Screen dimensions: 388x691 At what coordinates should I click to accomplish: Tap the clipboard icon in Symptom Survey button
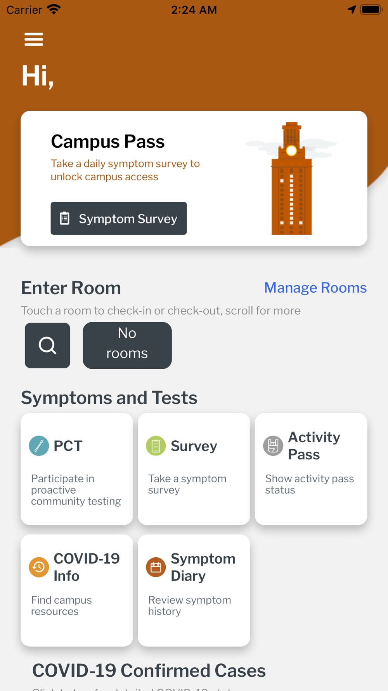click(x=65, y=218)
